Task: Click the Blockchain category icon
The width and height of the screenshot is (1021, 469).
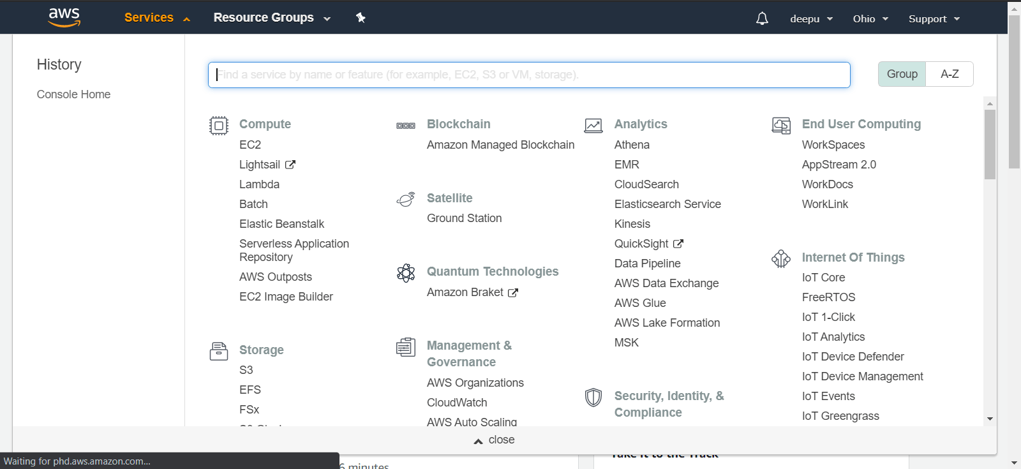Action: coord(406,126)
